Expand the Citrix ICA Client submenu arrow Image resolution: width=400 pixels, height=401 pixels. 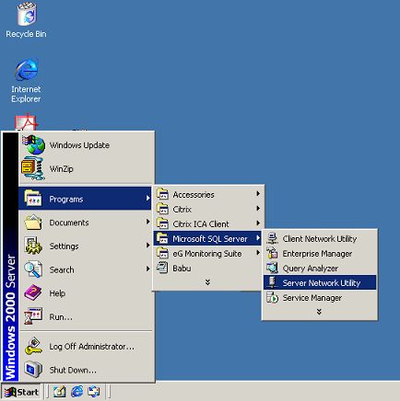tap(258, 223)
